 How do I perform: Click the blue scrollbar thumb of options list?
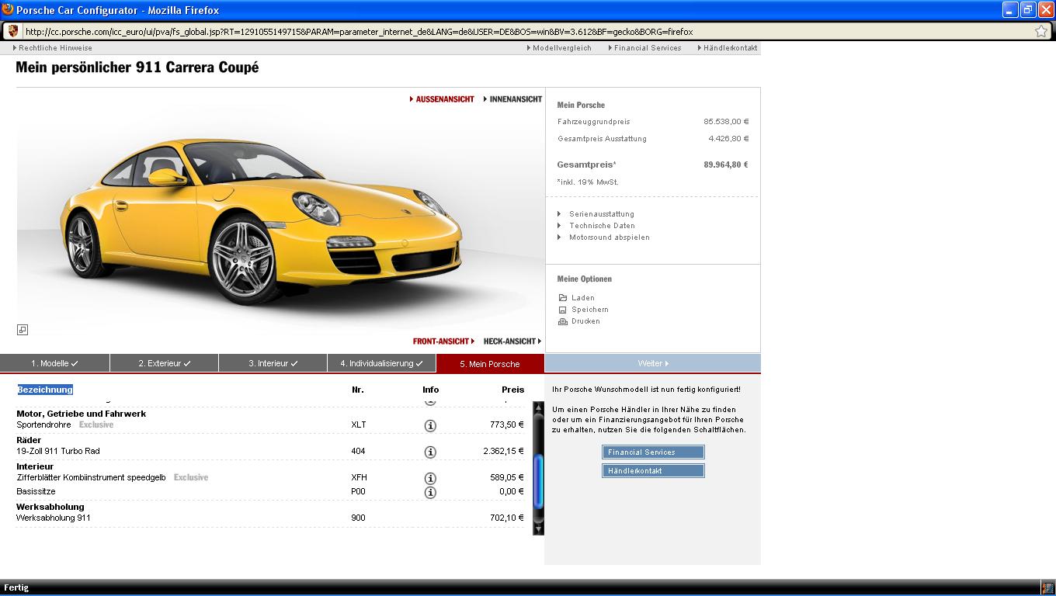click(538, 482)
